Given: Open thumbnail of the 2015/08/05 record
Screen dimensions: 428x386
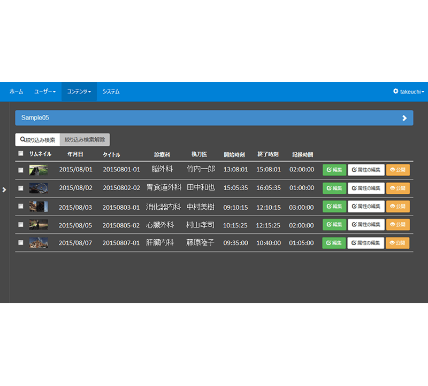Looking at the screenshot, I should [x=39, y=224].
